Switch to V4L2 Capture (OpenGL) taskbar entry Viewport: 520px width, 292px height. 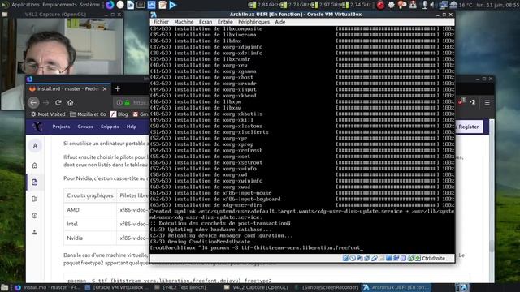pyautogui.click(x=257, y=287)
